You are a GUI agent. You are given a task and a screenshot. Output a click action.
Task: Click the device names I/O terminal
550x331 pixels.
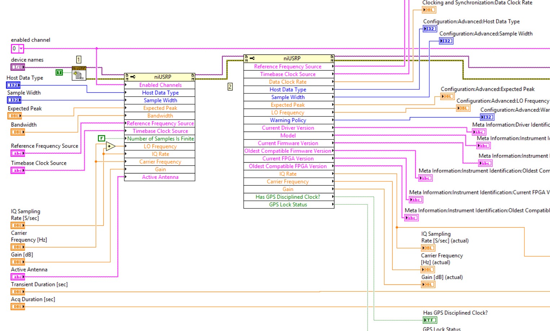click(18, 67)
